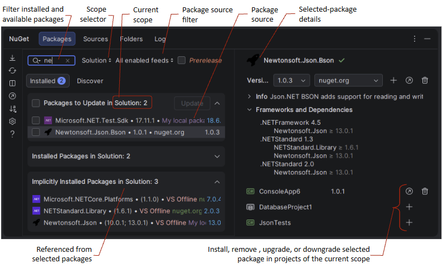The height and width of the screenshot is (268, 443).
Task: Click the refresh icon in NuGet sidebar
Action: coord(12,70)
